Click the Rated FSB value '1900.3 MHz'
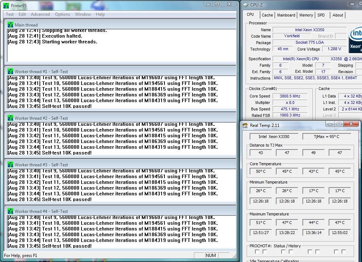This screenshot has width=362, height=262. click(x=290, y=115)
